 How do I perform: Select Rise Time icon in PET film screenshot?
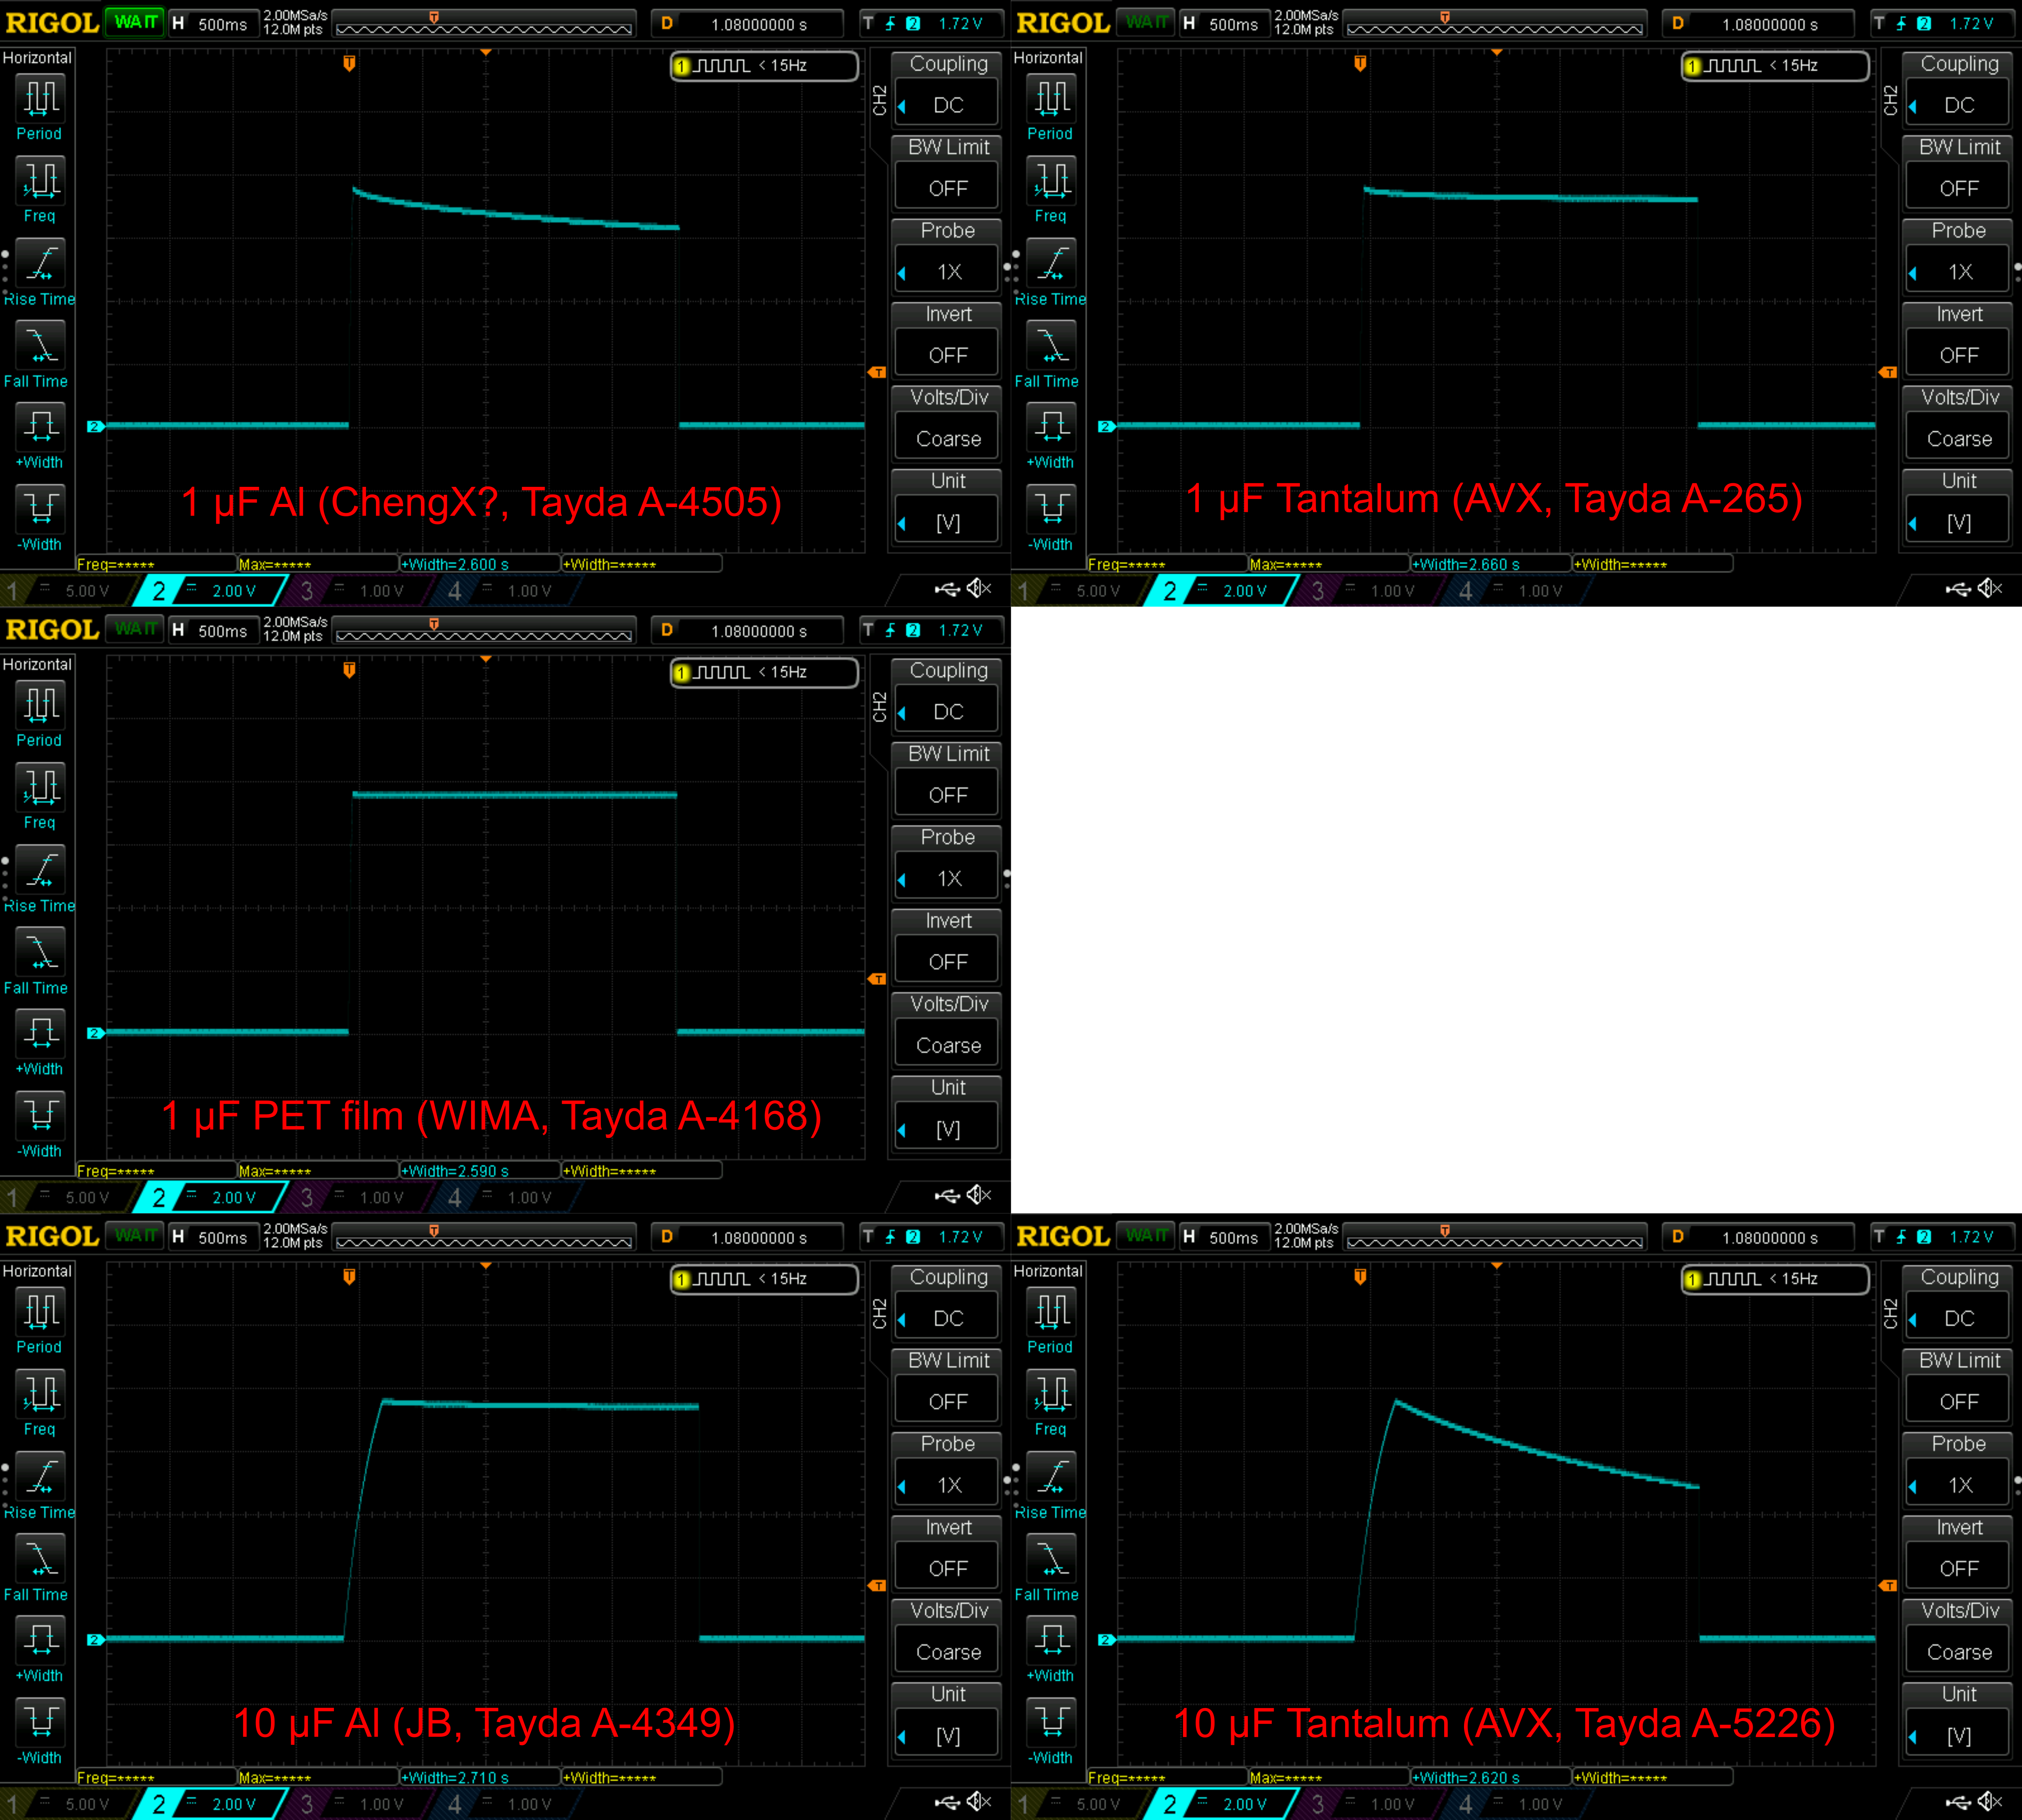(41, 869)
